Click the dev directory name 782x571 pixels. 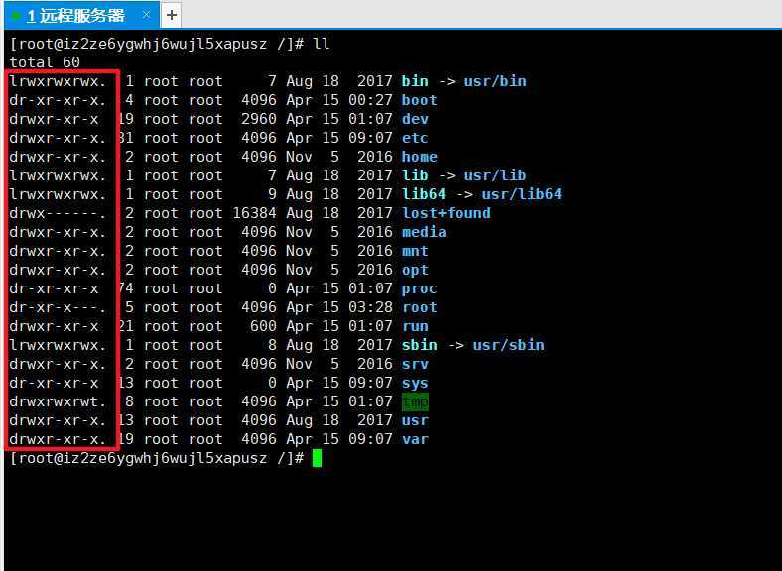tap(415, 119)
